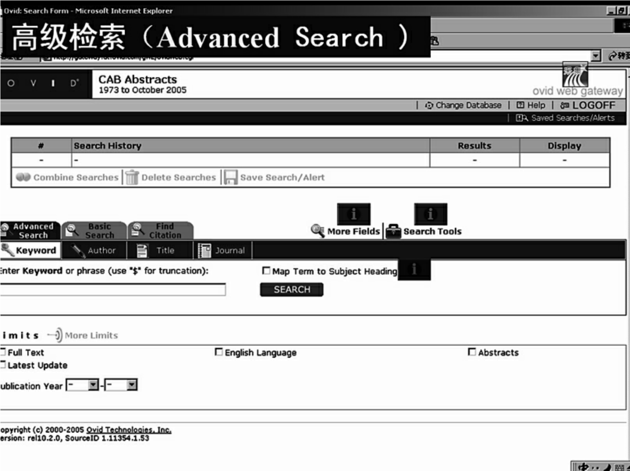The image size is (630, 471).
Task: Check the Full Text limit
Action: pyautogui.click(x=3, y=352)
